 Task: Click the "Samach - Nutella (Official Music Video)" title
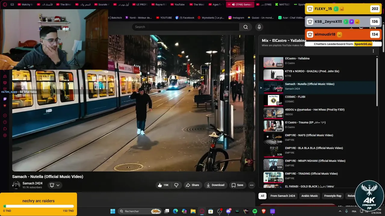[x=48, y=177]
